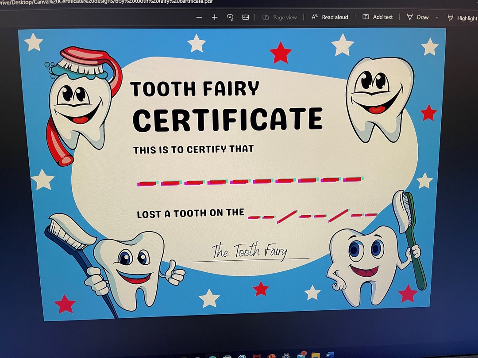The width and height of the screenshot is (478, 358).
Task: Expand the Highlight options dropdown
Action: click(476, 18)
